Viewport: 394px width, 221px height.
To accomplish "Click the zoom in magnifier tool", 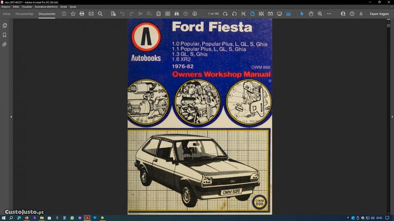I will [x=320, y=14].
